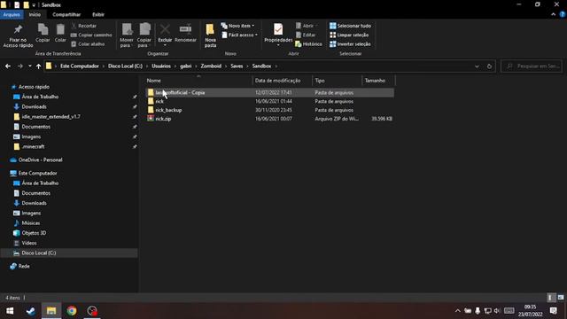Select the folder ending in '- Copia'
This screenshot has height=319, width=567.
coord(269,92)
